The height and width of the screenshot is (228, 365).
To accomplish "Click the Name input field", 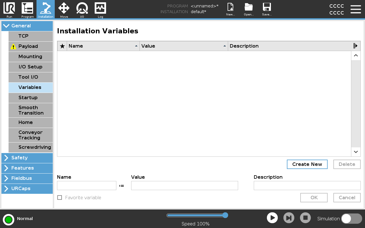I will coord(86,185).
